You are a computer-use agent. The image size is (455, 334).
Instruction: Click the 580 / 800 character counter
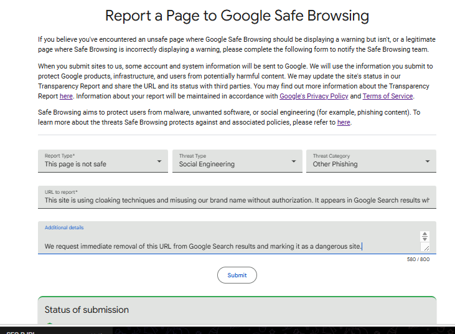coord(418,259)
